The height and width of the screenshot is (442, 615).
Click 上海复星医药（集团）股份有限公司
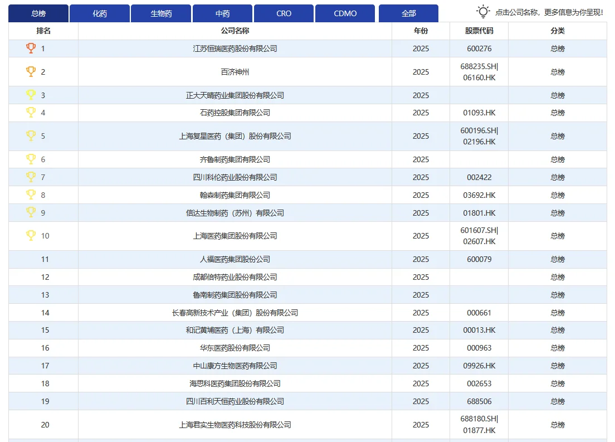coord(235,136)
